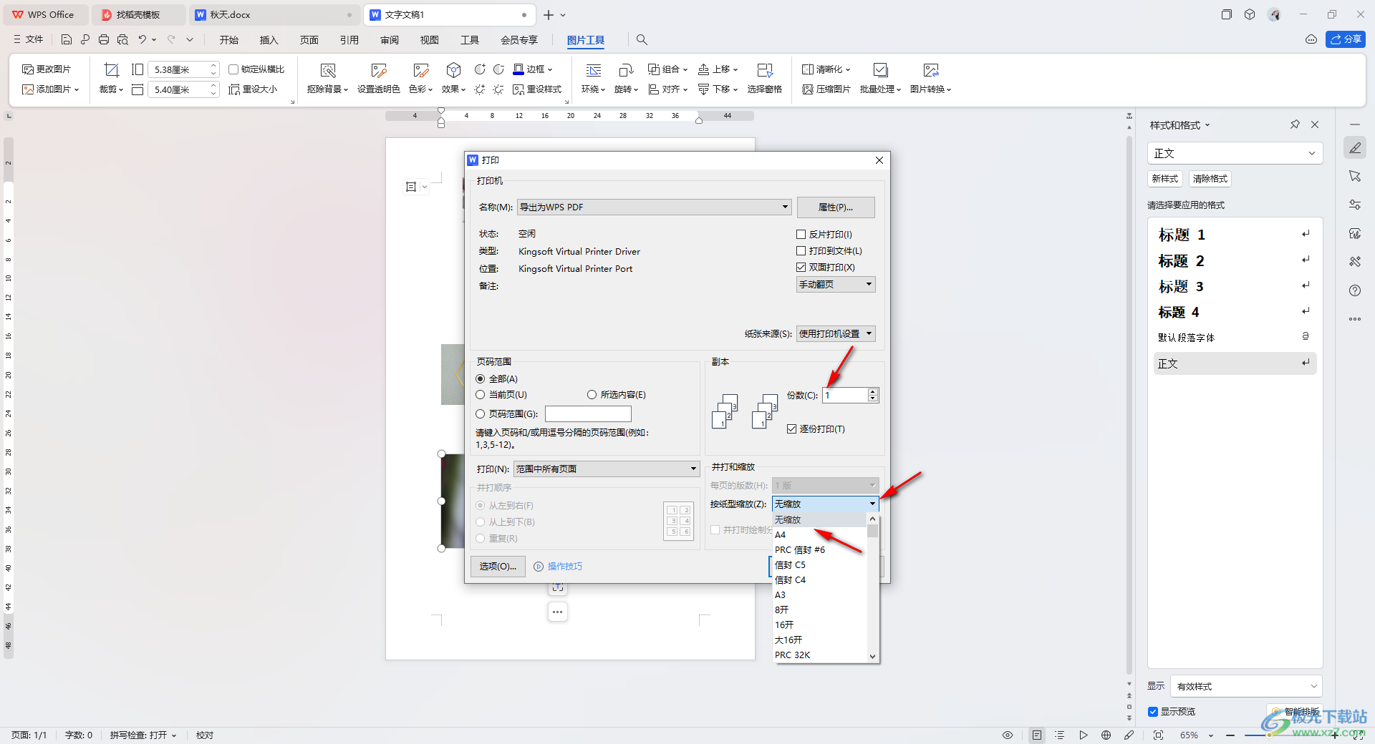Open the Page (页面) ribbon tab
Viewport: 1375px width, 744px height.
309,40
